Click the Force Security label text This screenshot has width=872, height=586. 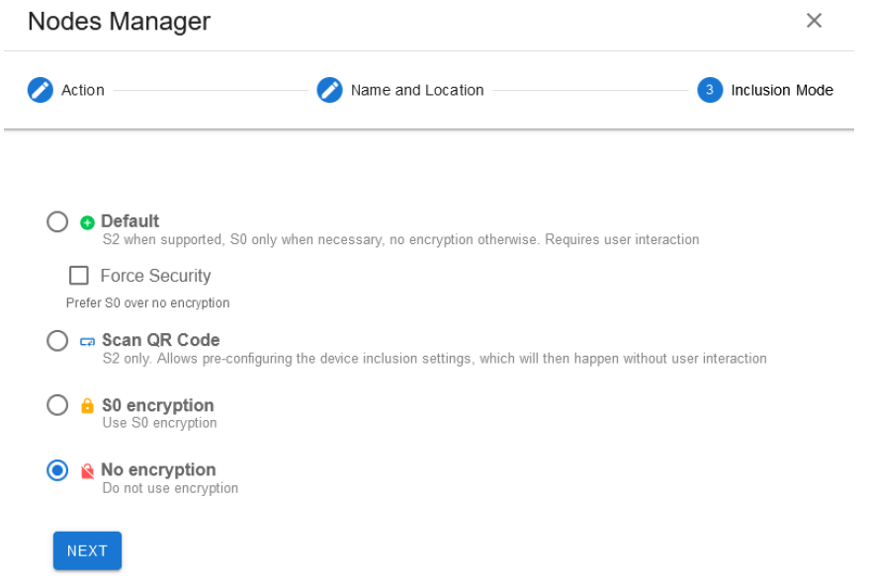click(155, 276)
